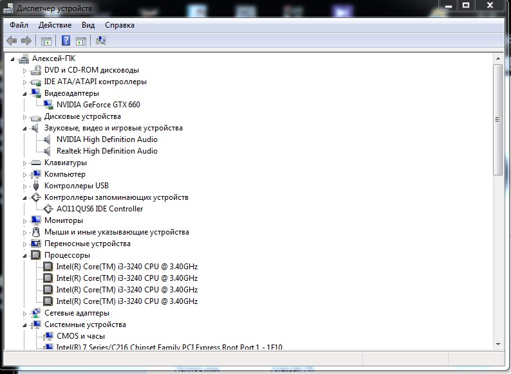Select the CMOS и часы system device
511x374 pixels.
point(80,336)
